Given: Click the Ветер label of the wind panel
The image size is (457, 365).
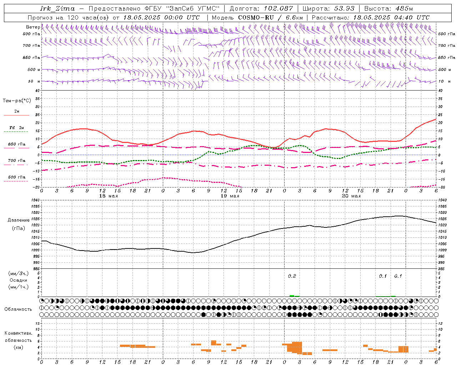Looking at the screenshot, I should tap(33, 27).
